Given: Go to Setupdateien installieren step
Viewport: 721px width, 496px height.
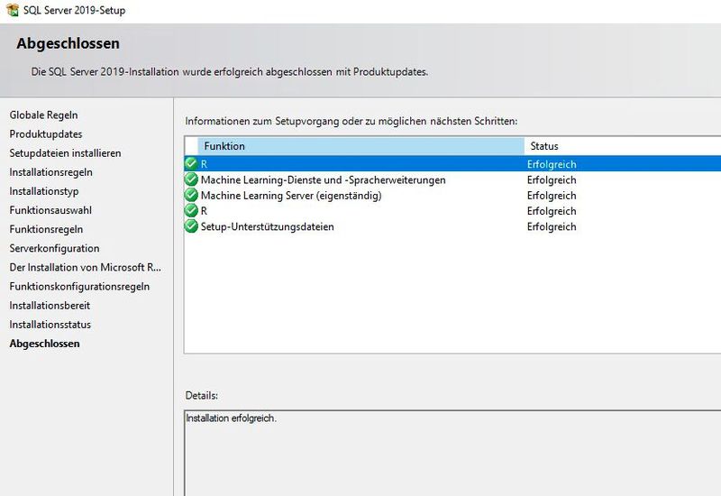Looking at the screenshot, I should click(x=65, y=153).
